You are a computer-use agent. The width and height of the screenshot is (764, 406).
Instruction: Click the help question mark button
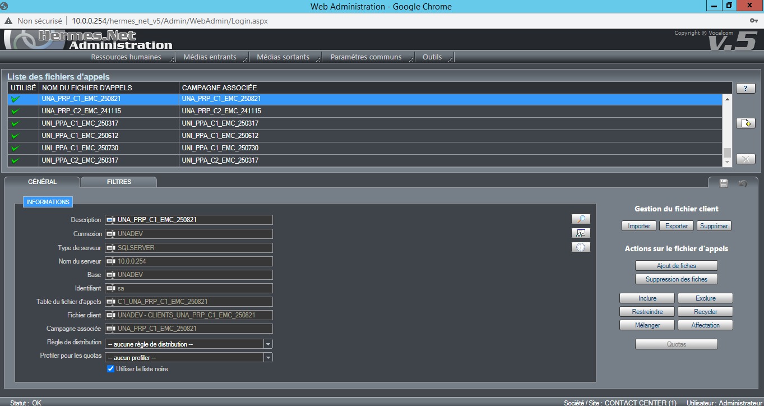(x=745, y=89)
